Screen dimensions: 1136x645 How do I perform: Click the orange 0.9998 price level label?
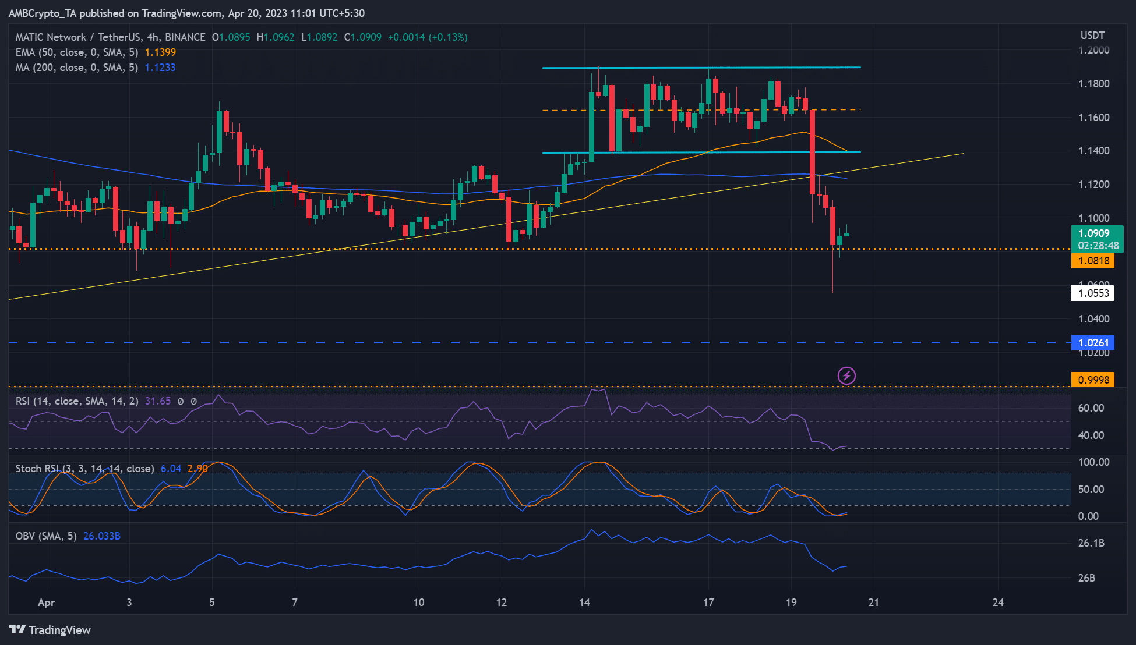[1093, 380]
